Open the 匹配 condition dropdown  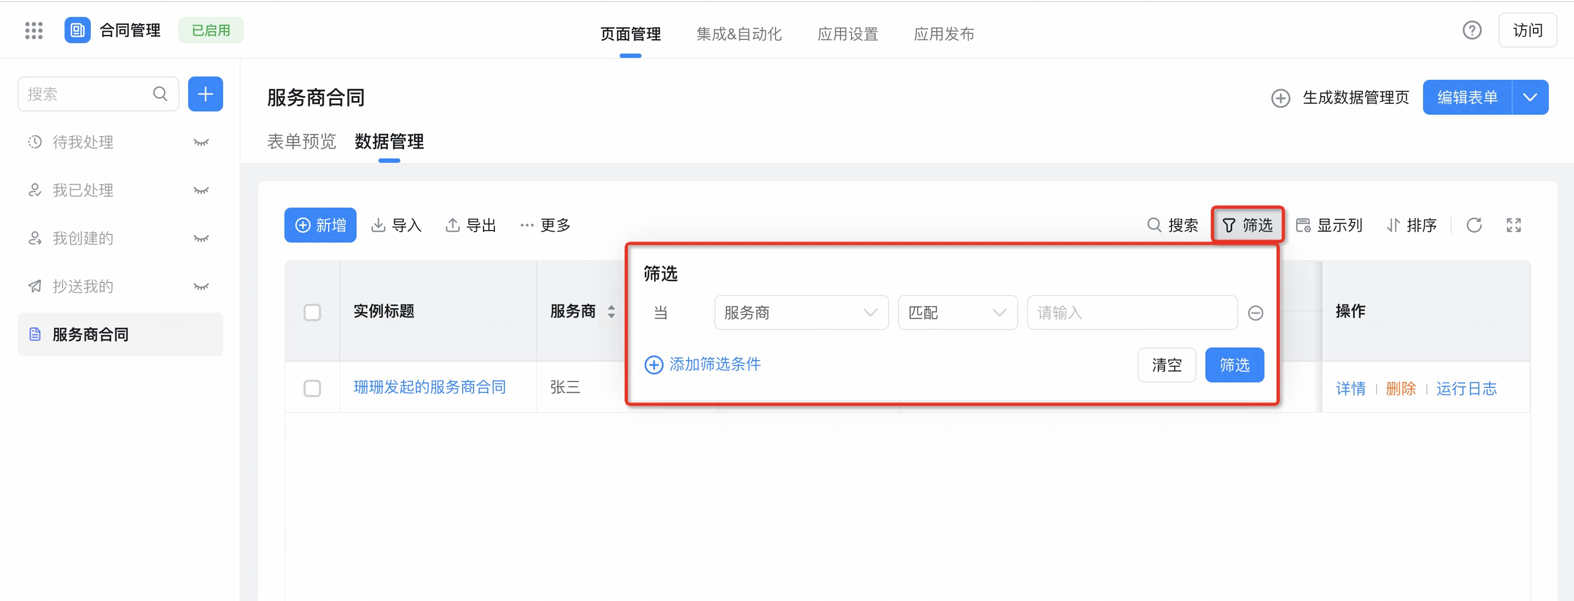click(958, 313)
